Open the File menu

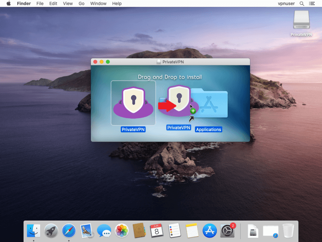[40, 4]
